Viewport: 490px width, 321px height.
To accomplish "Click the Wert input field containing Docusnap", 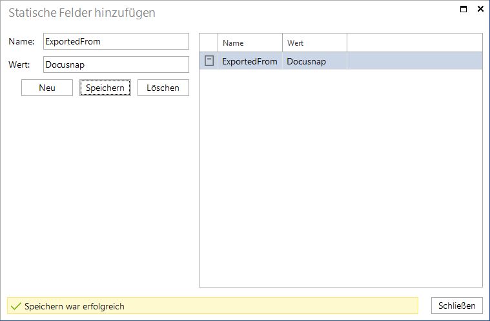I will [x=116, y=64].
